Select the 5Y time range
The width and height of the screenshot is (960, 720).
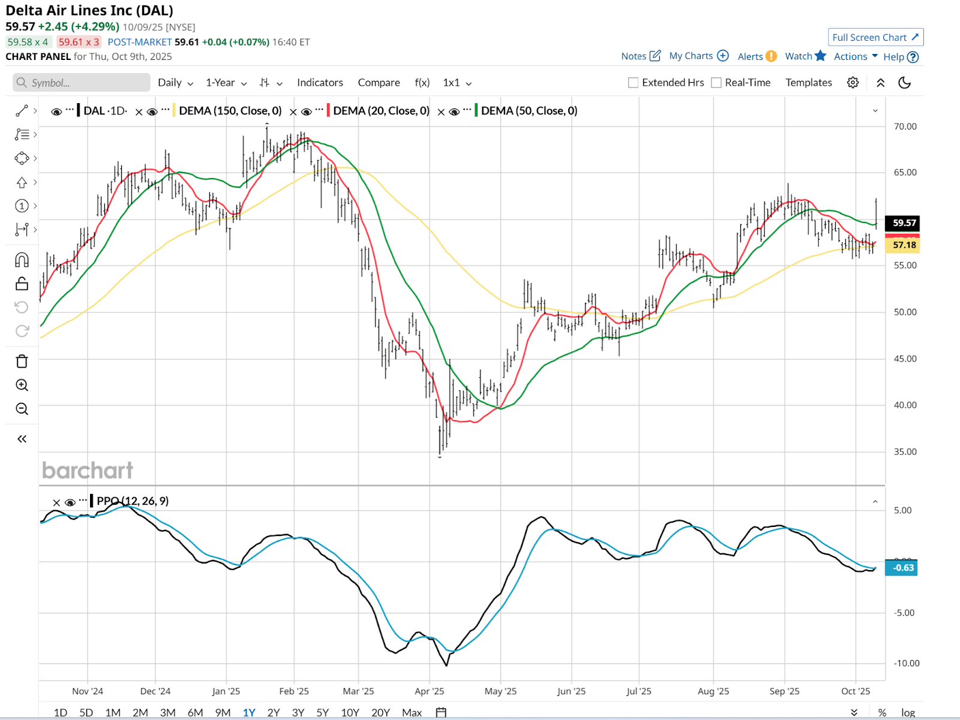coord(323,713)
